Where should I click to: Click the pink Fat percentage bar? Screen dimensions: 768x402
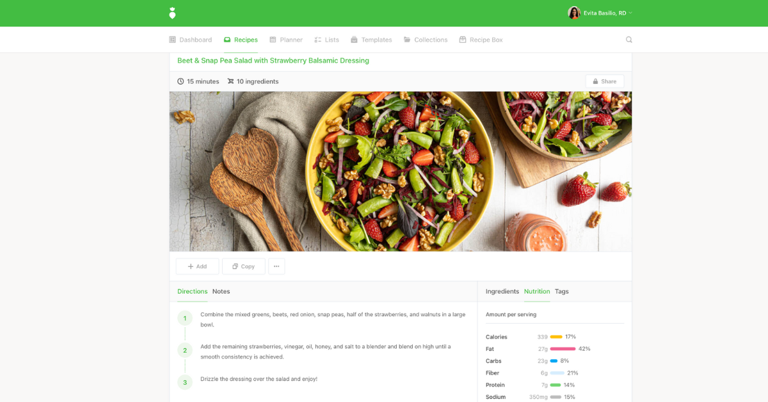coord(563,349)
